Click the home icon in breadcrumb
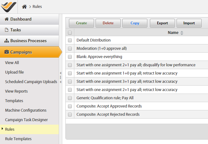The height and width of the screenshot is (144, 208). tap(24, 6)
